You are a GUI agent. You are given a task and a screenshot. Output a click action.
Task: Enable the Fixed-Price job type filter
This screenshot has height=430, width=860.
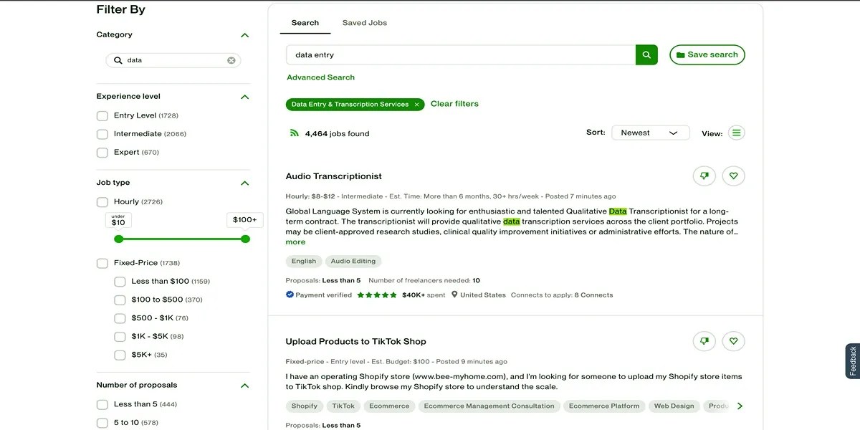(x=102, y=262)
